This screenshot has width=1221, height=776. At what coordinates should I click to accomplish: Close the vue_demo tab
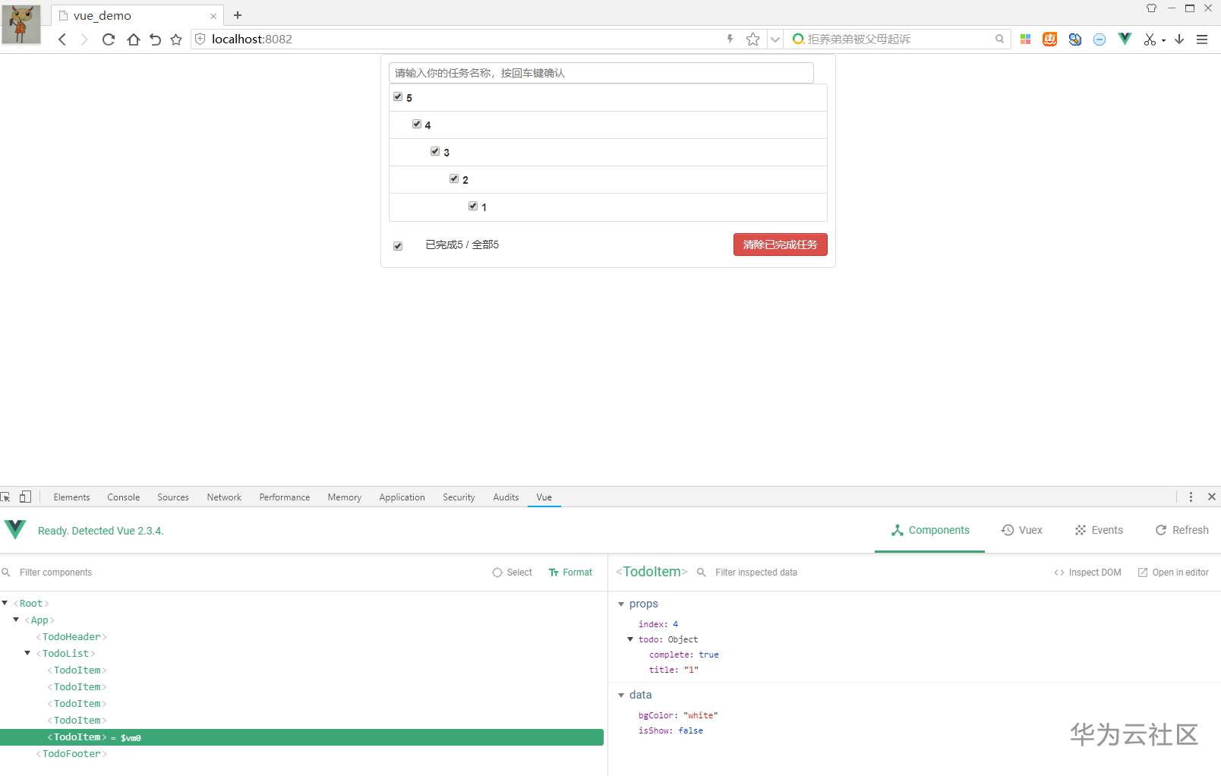[x=213, y=16]
